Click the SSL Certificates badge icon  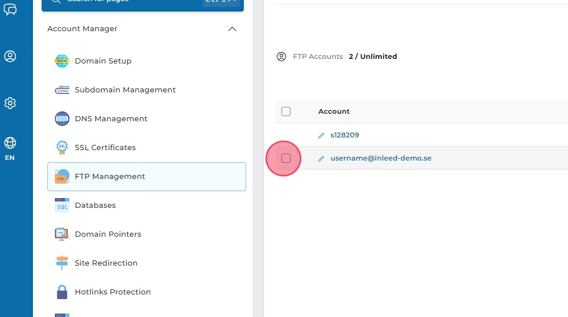pyautogui.click(x=62, y=148)
